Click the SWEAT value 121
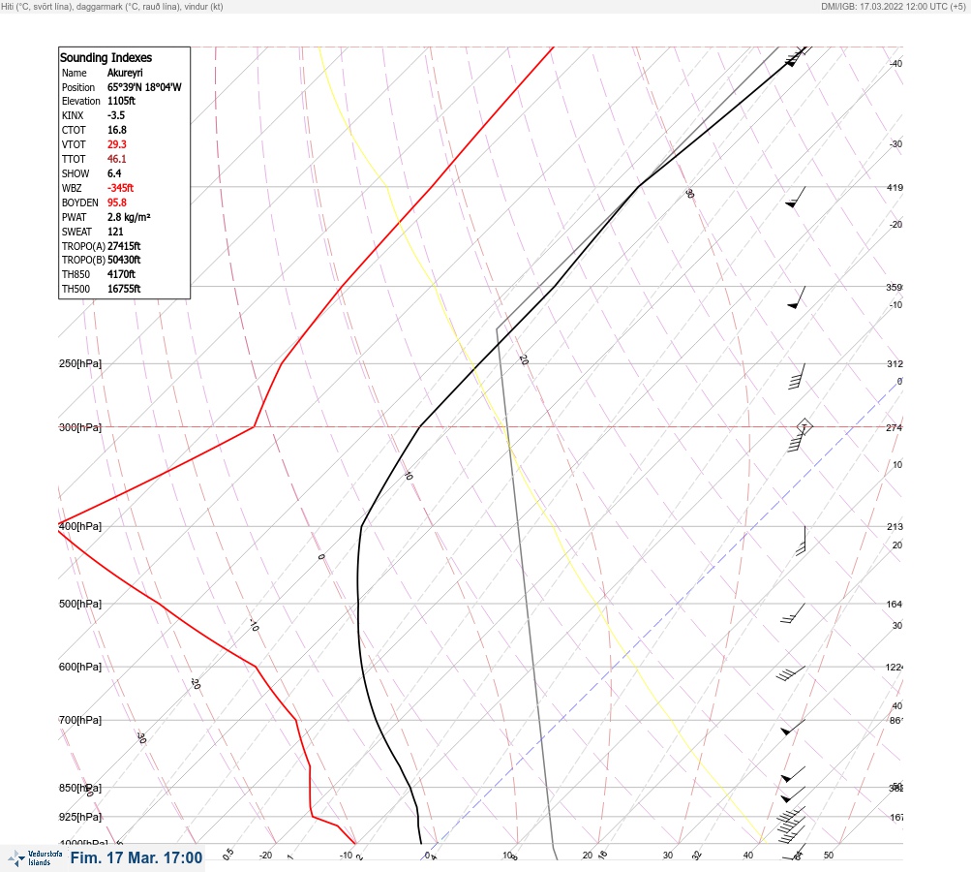The image size is (971, 872). (115, 232)
